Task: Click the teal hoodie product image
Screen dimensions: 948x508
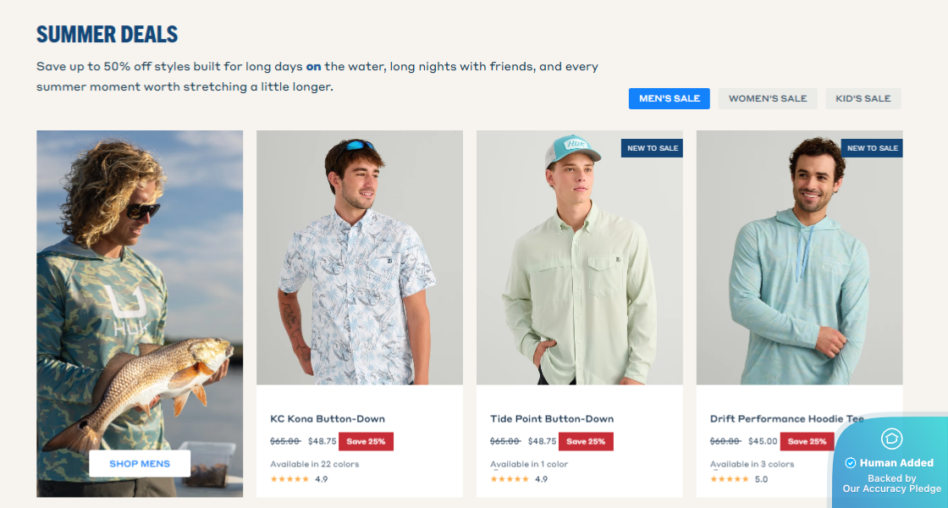Action: pos(799,257)
